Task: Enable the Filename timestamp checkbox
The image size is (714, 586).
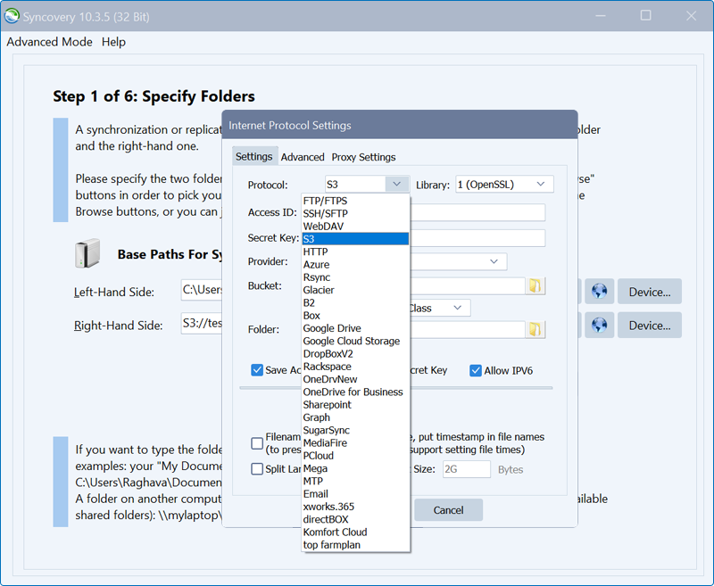Action: (x=257, y=443)
